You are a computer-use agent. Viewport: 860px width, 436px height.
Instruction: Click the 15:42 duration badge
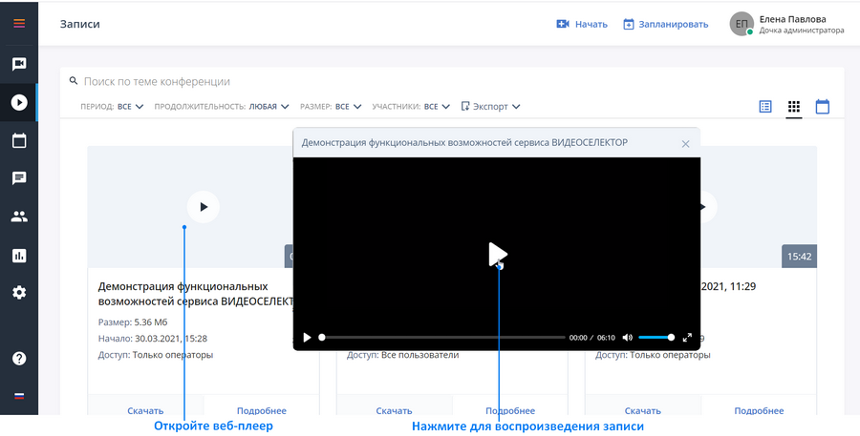(x=799, y=256)
